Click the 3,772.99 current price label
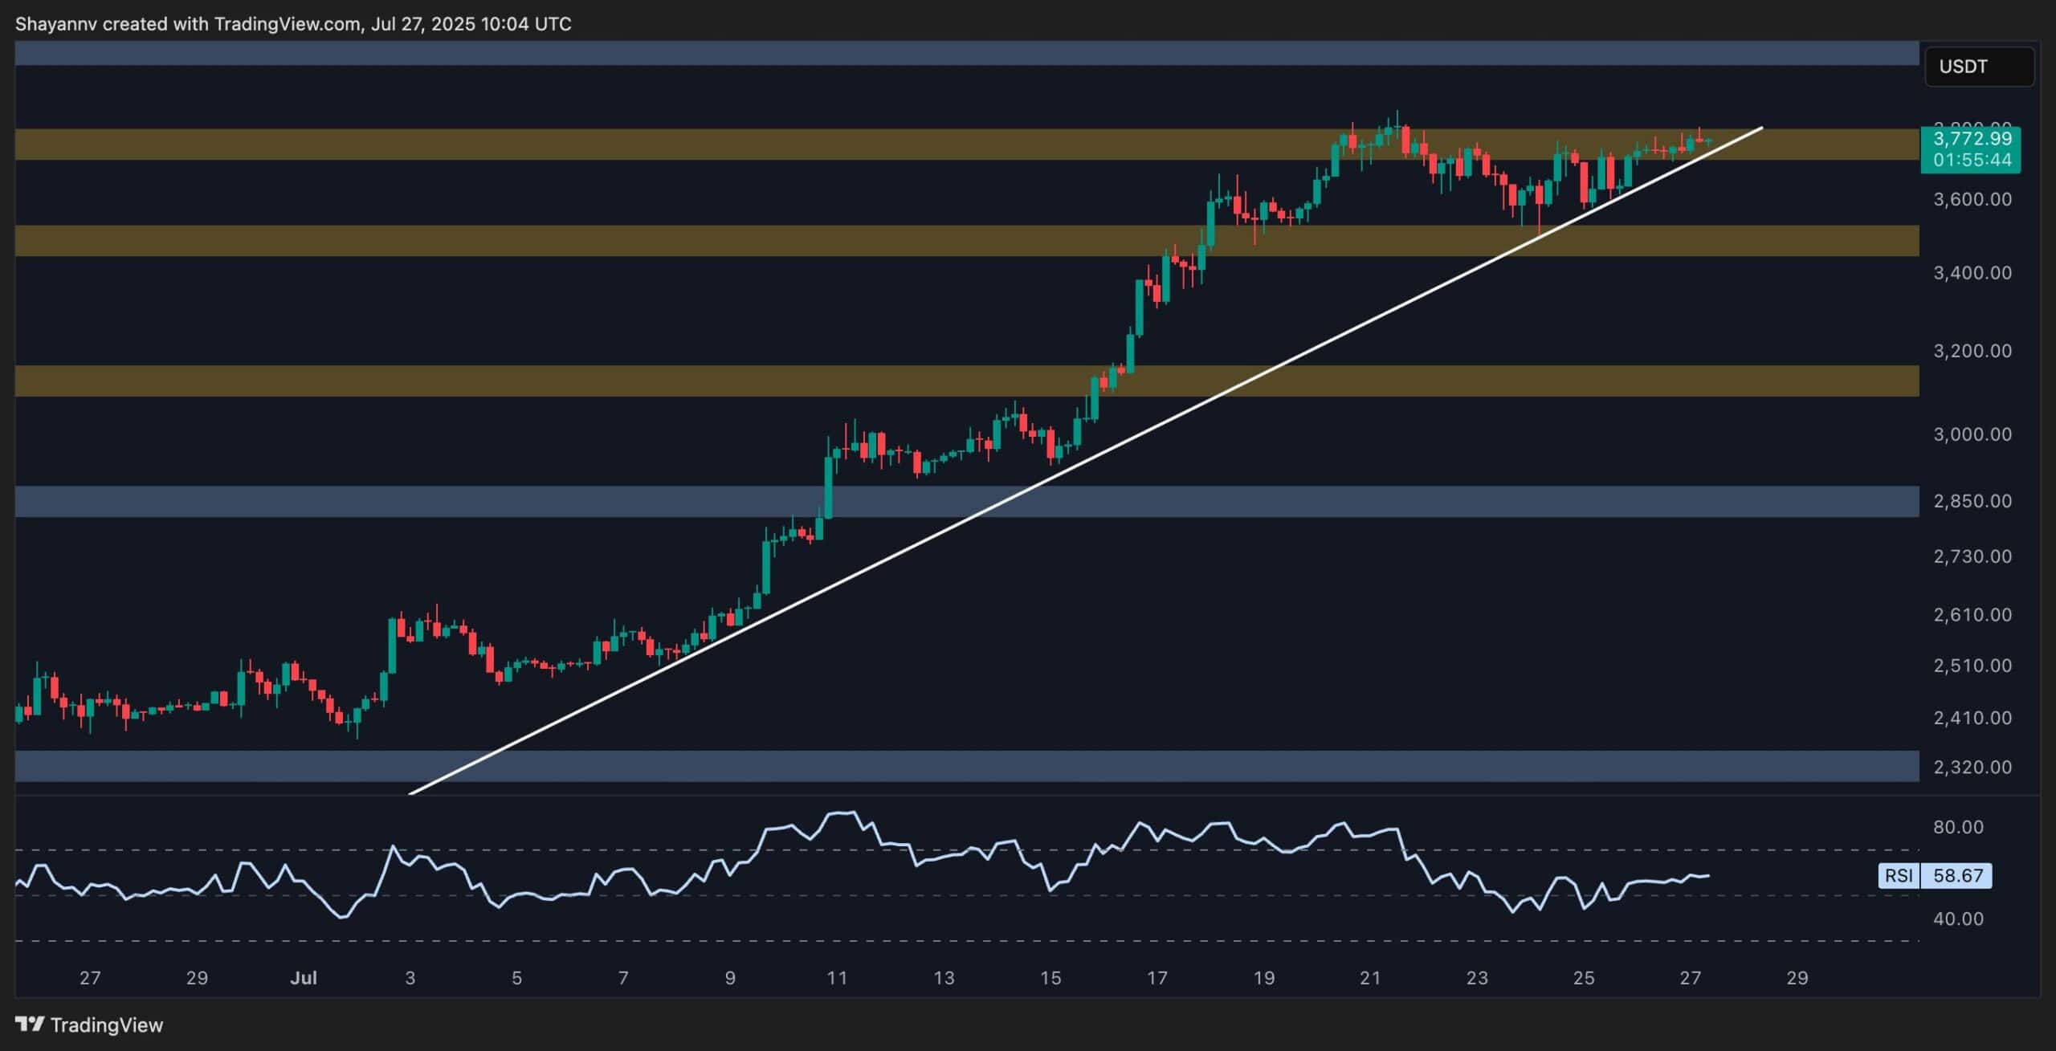Viewport: 2056px width, 1051px height. [1971, 139]
